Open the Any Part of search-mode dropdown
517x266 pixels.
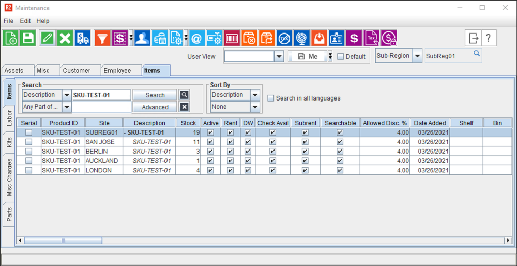coord(67,107)
